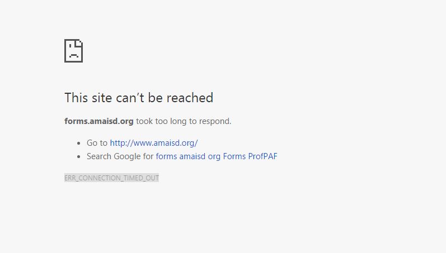446x253 pixels.
Task: Click the frowning face on the page icon
Action: click(x=73, y=53)
